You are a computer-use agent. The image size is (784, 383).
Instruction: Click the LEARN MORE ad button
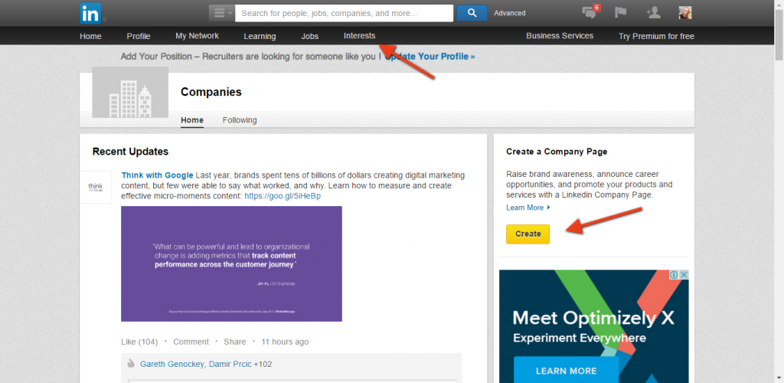tap(566, 371)
